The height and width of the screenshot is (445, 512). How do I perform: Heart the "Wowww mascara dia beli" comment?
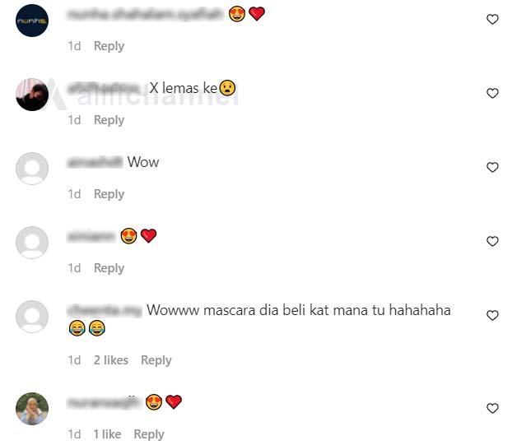(492, 316)
